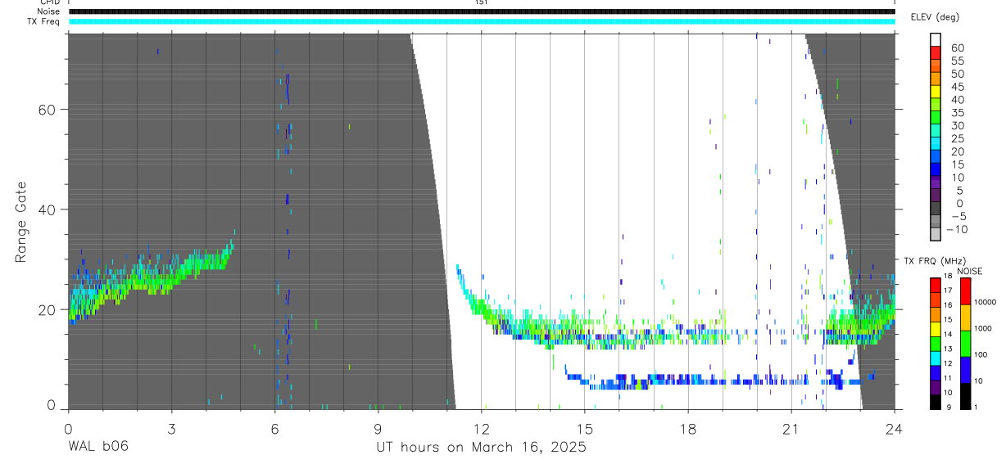Click x-axis tick label '18'
This screenshot has height=464, width=1006.
[x=687, y=428]
